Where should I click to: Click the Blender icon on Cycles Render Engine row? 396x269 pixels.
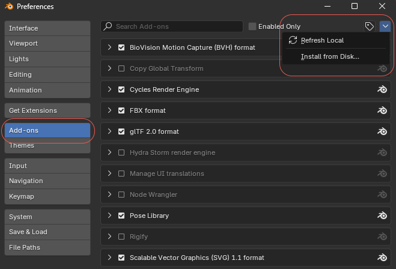pos(382,89)
